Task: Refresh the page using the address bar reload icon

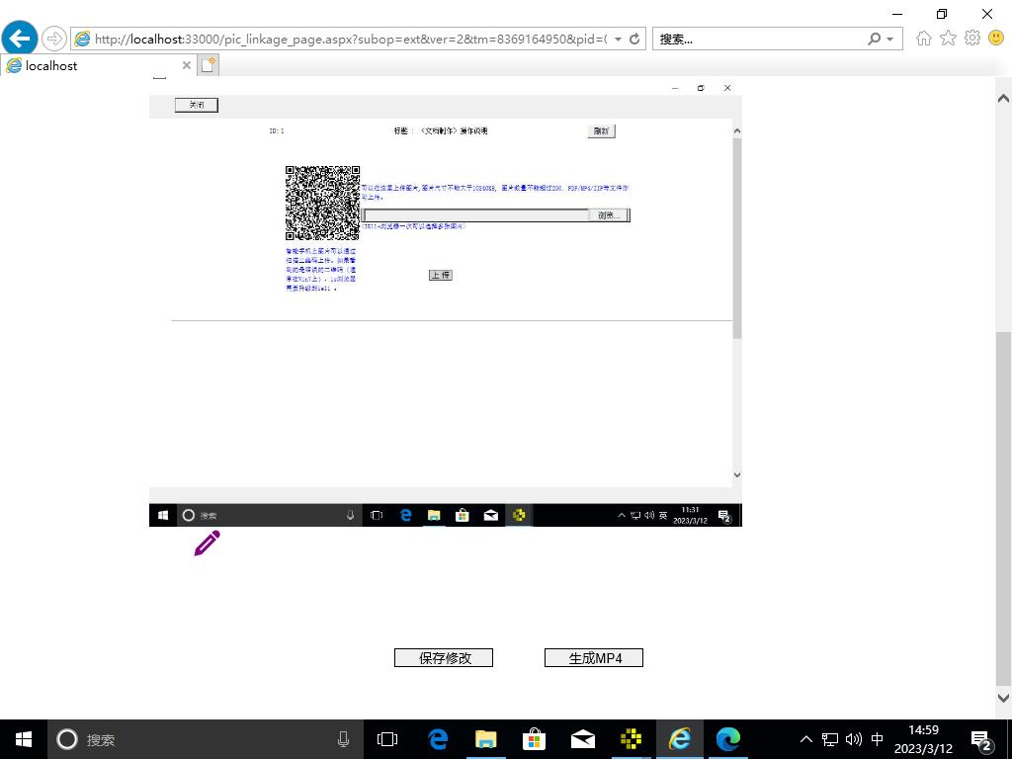Action: pyautogui.click(x=634, y=40)
